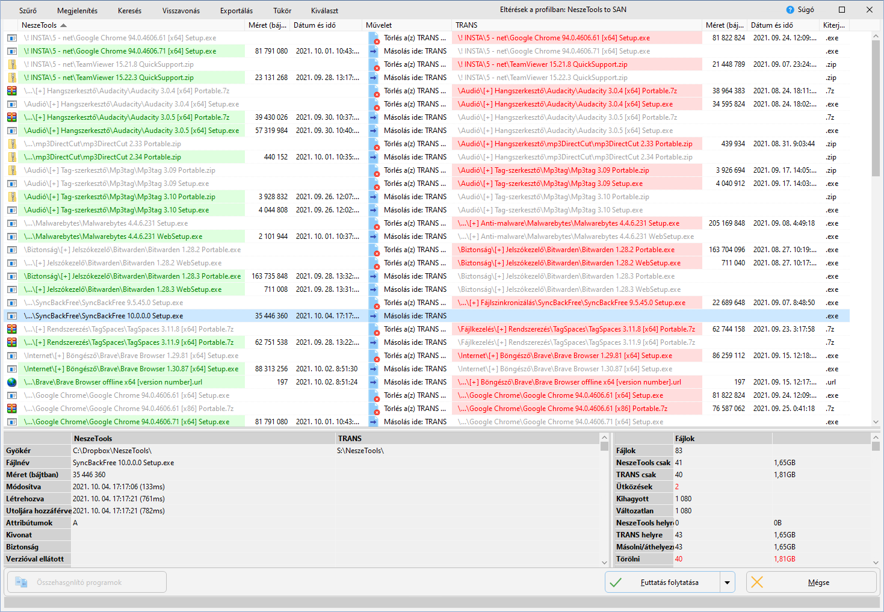Image resolution: width=884 pixels, height=612 pixels.
Task: Click copy arrow icon for Chrome 94.0.4606.71 Setup row
Action: [374, 51]
